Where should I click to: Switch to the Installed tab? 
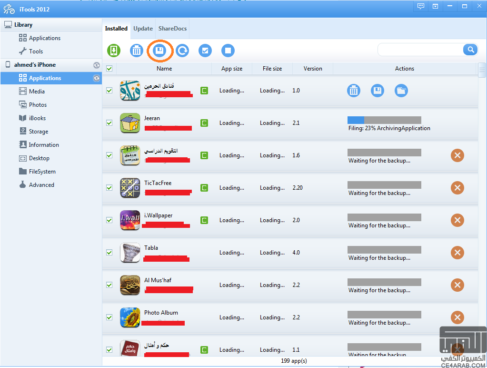click(116, 29)
